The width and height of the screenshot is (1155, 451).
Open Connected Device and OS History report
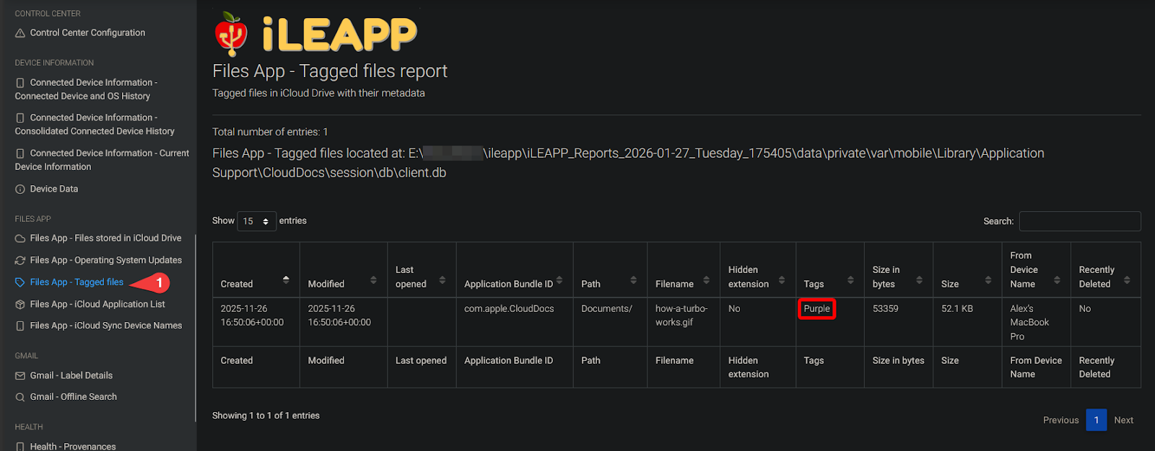(87, 89)
